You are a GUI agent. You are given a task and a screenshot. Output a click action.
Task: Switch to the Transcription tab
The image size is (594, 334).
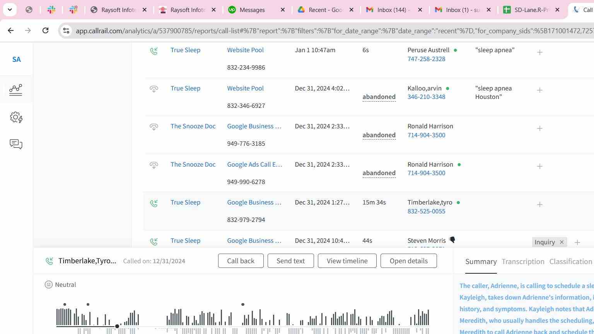tap(523, 262)
